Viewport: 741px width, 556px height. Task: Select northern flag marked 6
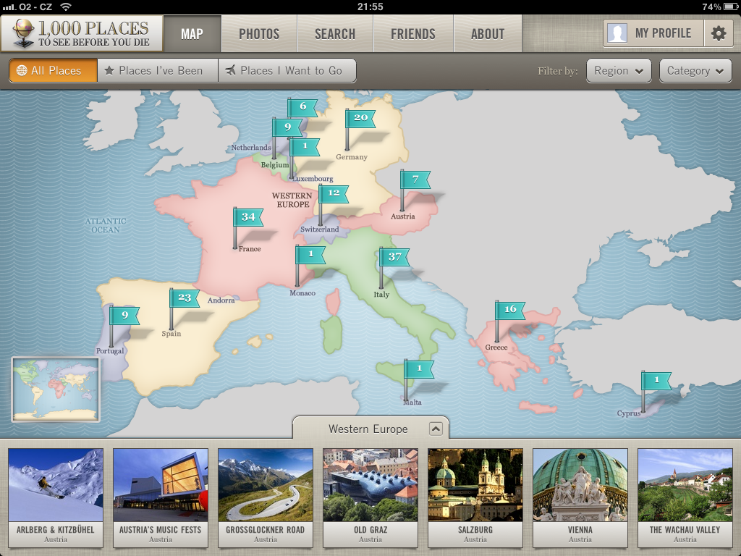302,107
